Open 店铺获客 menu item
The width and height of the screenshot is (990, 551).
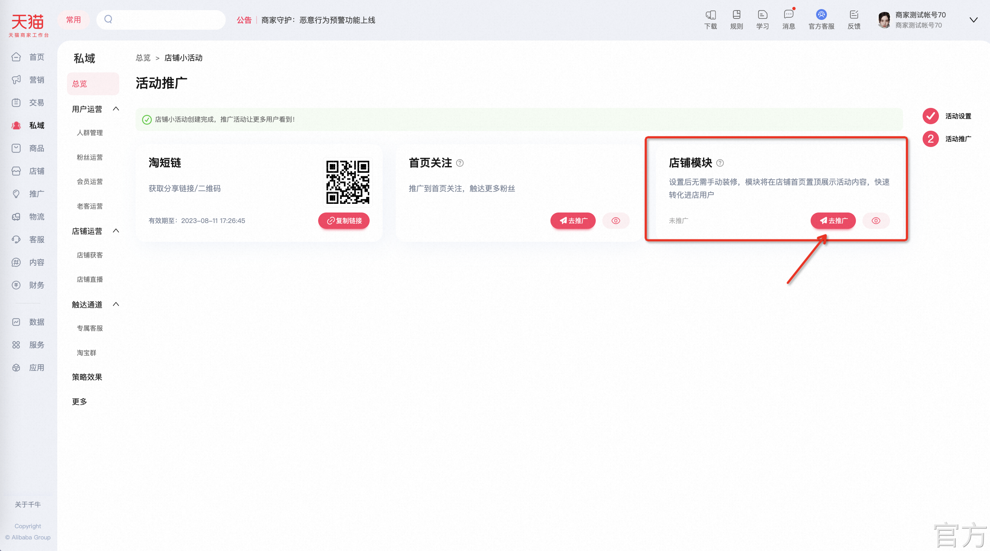[90, 255]
